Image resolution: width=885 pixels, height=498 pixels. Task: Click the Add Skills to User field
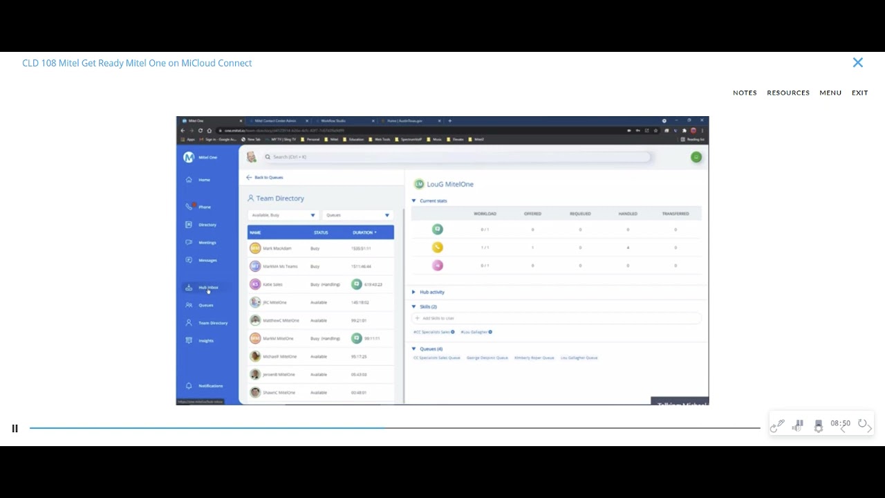[x=557, y=318]
